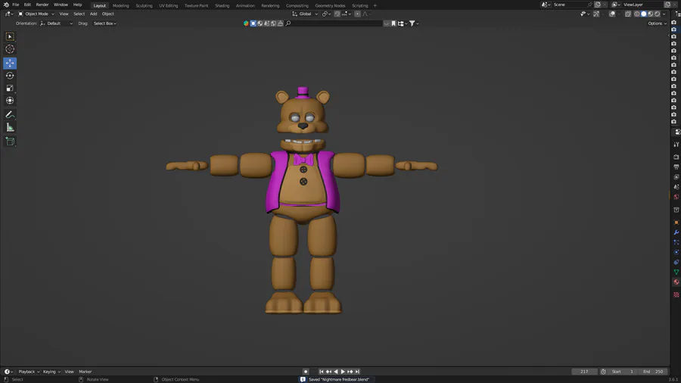Open the Render properties tab
This screenshot has height=383, width=681.
point(676,157)
